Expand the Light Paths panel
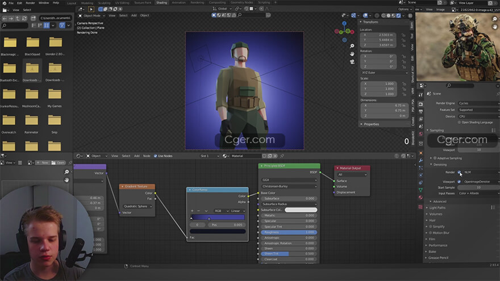 (x=437, y=208)
